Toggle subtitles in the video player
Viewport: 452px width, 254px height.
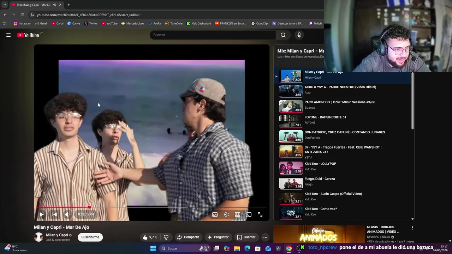[215, 214]
